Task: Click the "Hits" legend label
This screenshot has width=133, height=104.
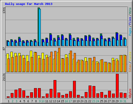Action: [x=130, y=11]
